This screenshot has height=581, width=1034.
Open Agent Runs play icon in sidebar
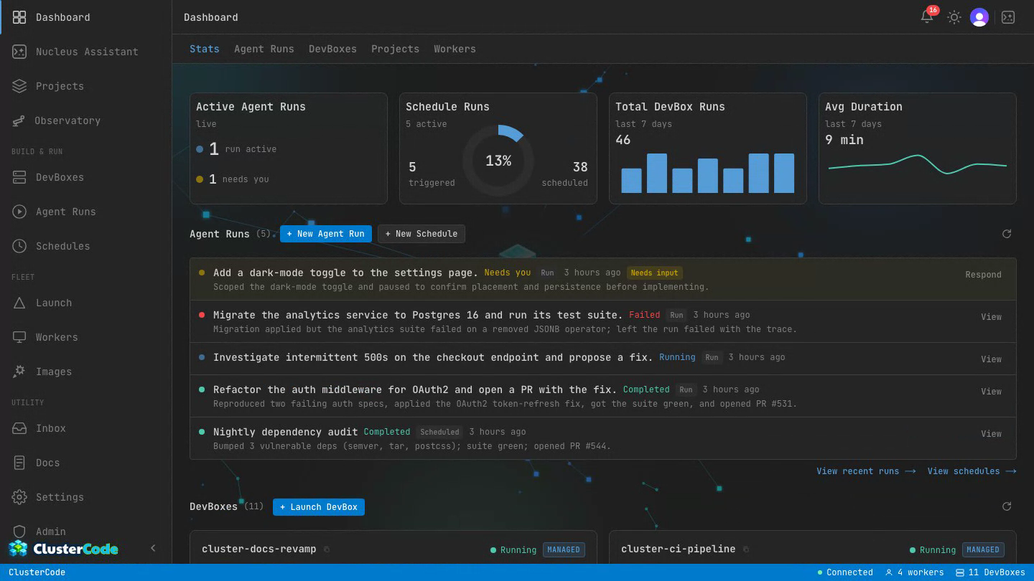point(19,212)
